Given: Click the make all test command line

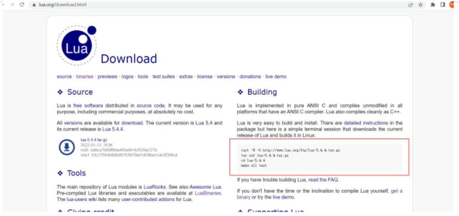Looking at the screenshot, I should point(254,166).
